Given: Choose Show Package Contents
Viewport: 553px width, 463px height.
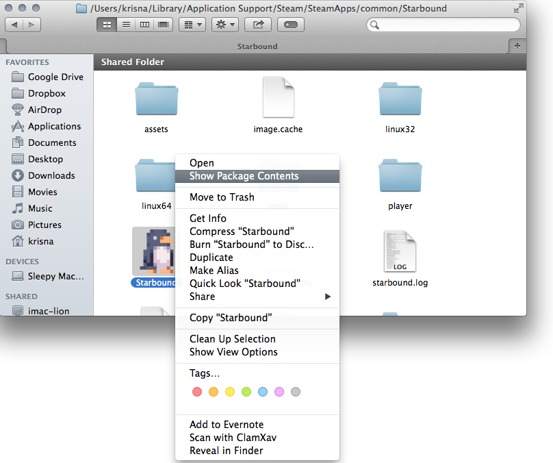Looking at the screenshot, I should coord(257,176).
